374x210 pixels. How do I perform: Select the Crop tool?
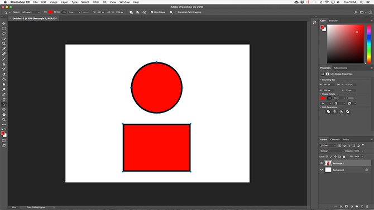pyautogui.click(x=4, y=44)
